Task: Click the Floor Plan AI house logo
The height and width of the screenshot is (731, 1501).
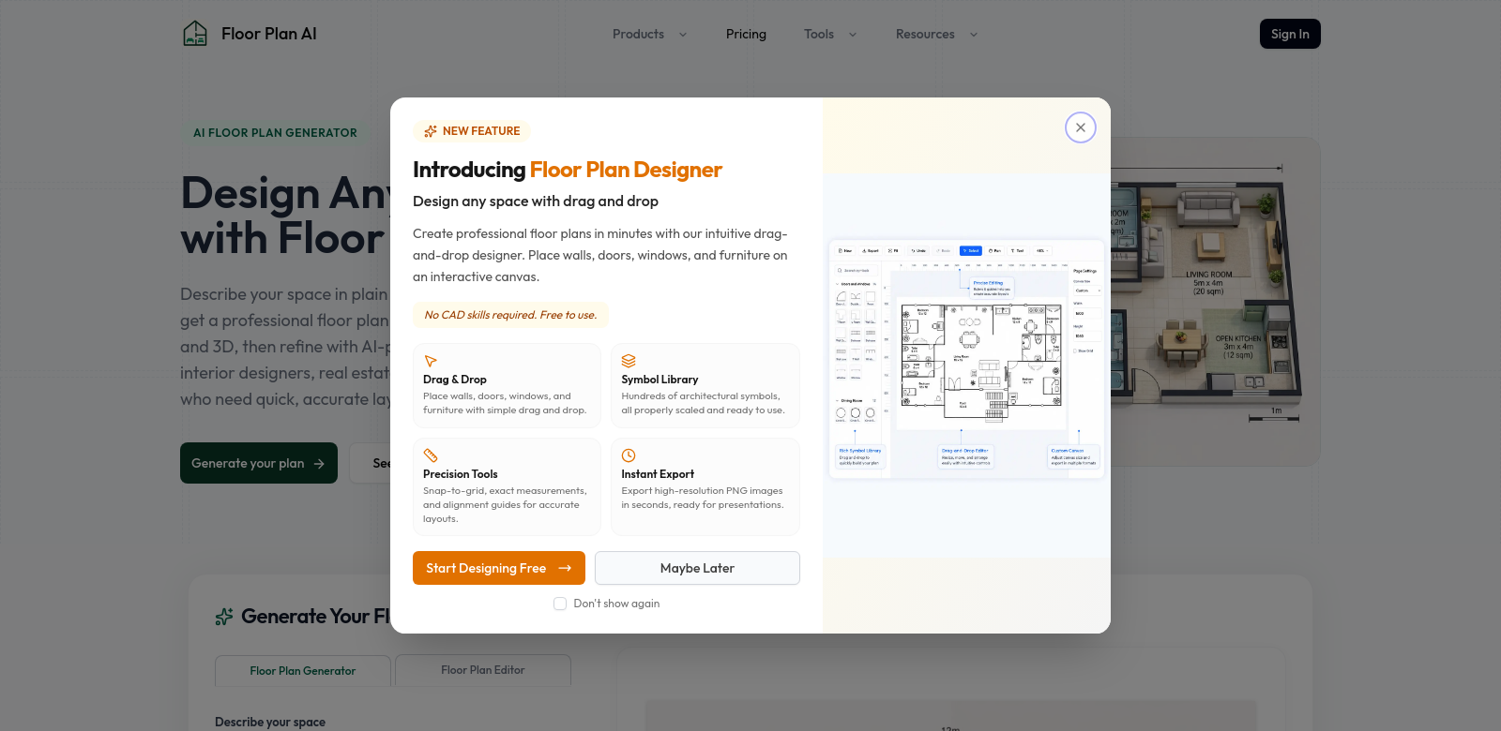Action: click(x=195, y=34)
